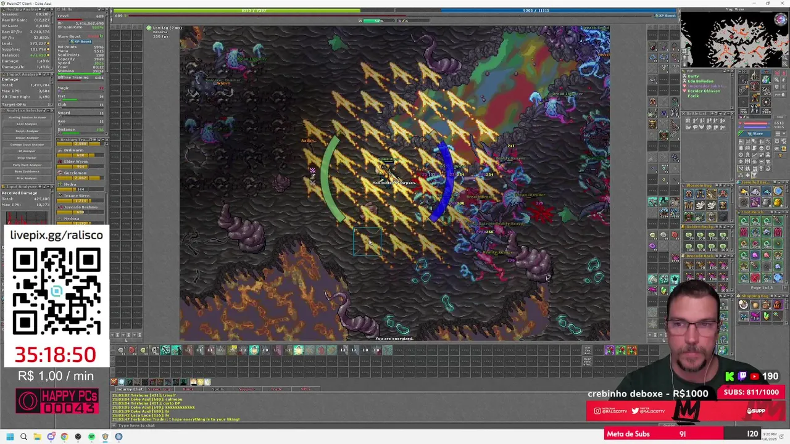Switch to the NPCs chat tab

click(x=305, y=389)
